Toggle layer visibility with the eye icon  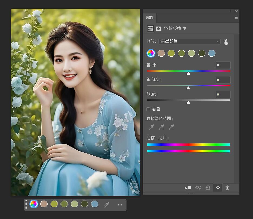[x=218, y=188]
